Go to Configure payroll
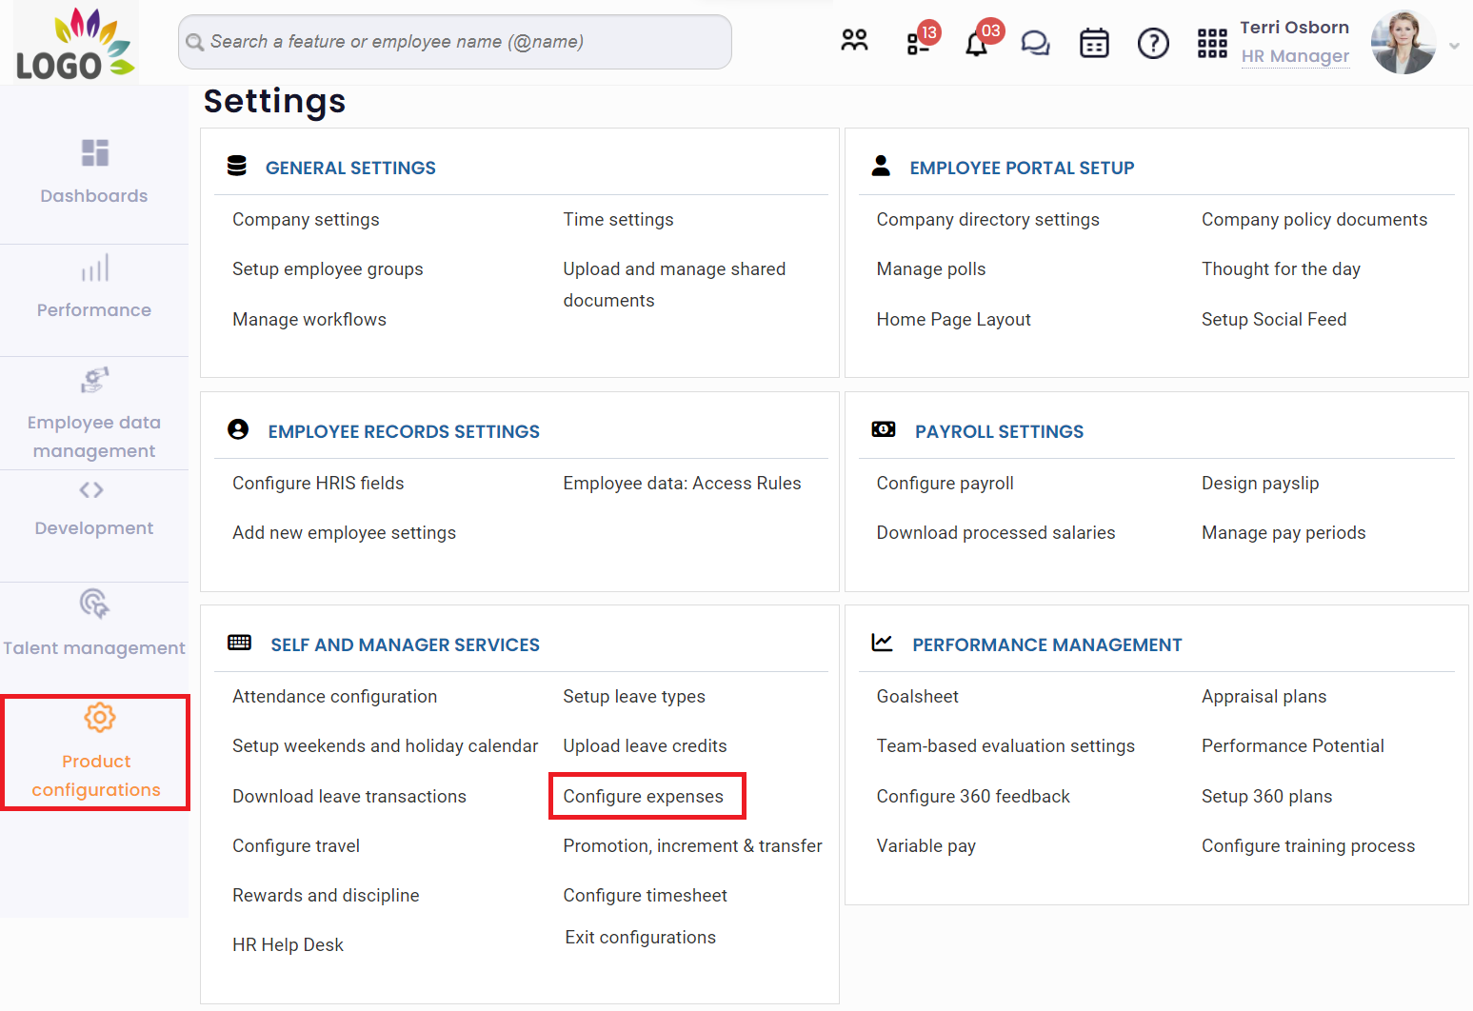This screenshot has width=1473, height=1011. (x=945, y=484)
